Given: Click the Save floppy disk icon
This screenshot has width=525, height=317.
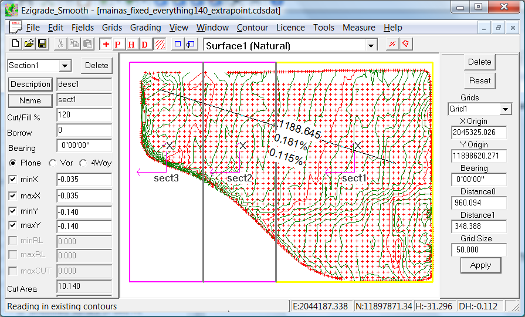Looking at the screenshot, I should tap(42, 44).
